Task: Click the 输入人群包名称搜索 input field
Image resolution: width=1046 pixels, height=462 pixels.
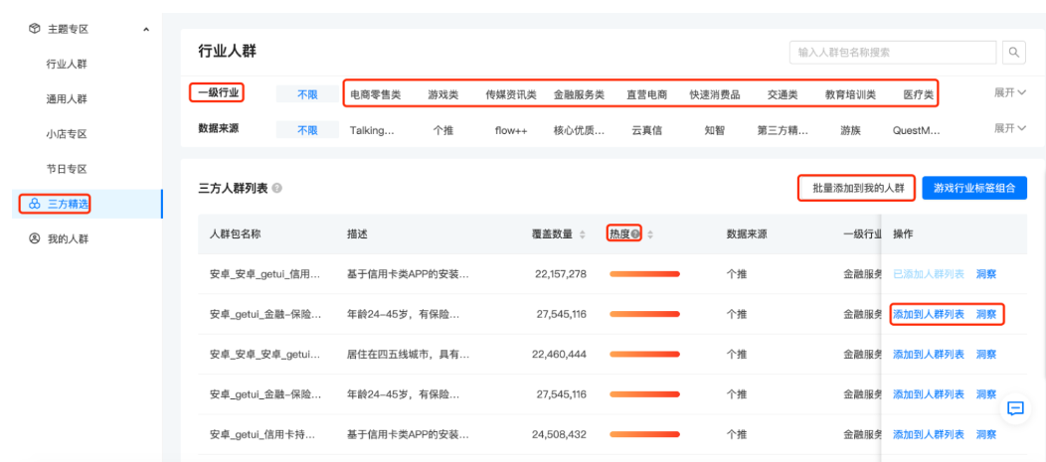Action: (x=893, y=52)
